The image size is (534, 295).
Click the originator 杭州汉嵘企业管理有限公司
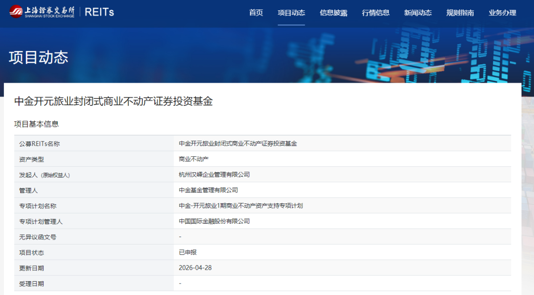[214, 175]
